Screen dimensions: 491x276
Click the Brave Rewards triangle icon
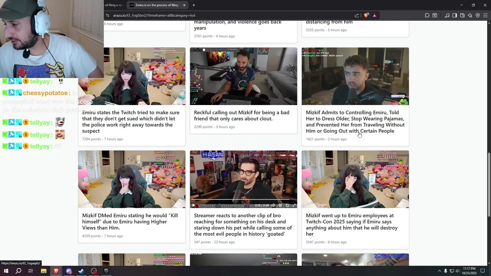coord(374,15)
